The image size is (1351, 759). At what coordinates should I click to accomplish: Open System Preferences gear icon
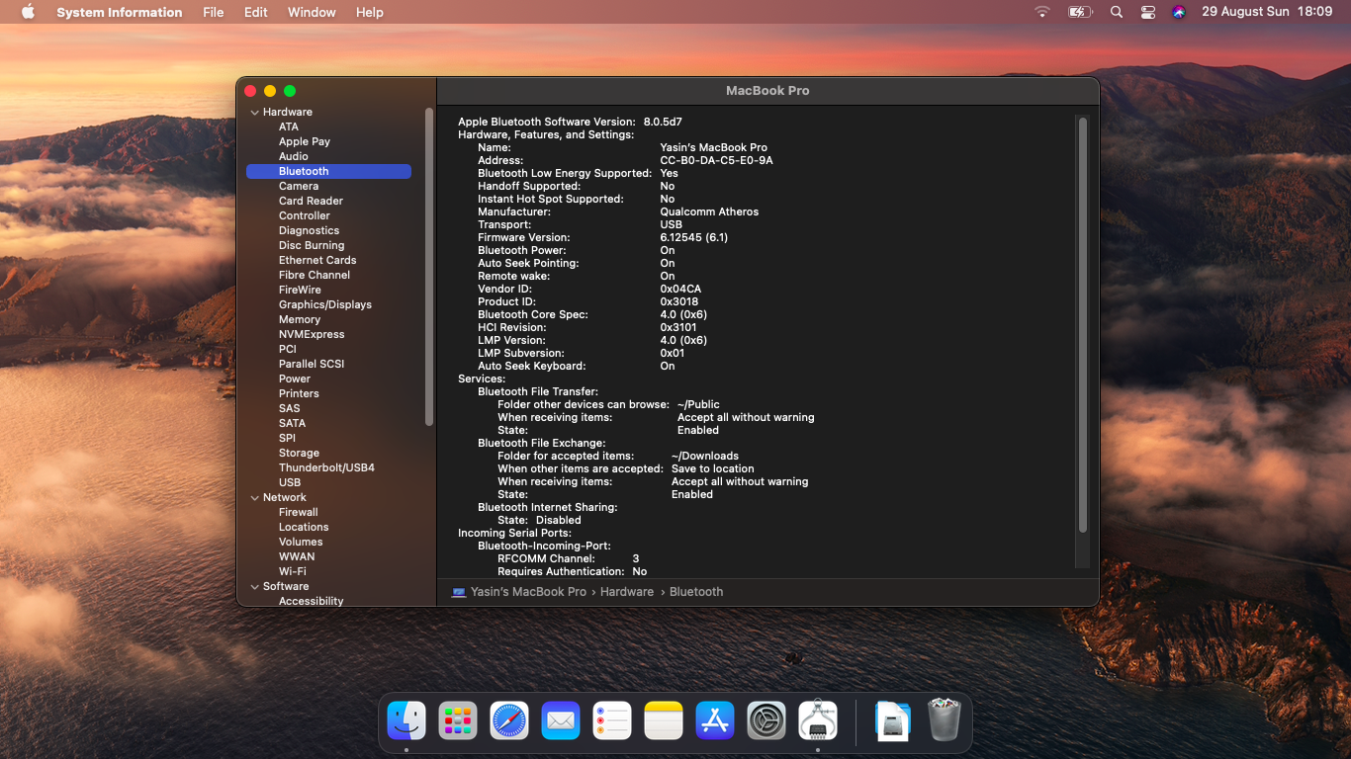(x=766, y=721)
